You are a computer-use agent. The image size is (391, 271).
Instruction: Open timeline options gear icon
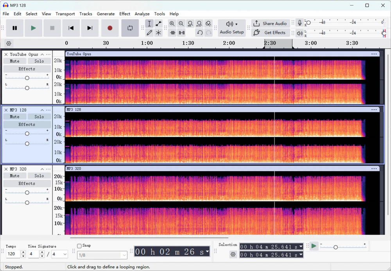[9, 43]
